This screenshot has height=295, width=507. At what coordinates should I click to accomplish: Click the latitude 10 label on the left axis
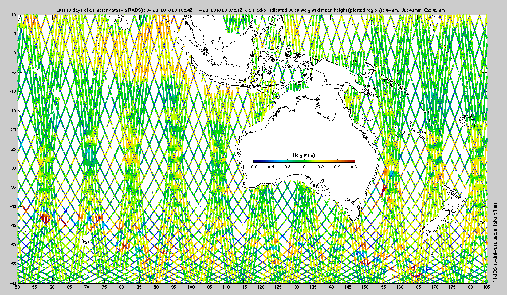click(14, 15)
